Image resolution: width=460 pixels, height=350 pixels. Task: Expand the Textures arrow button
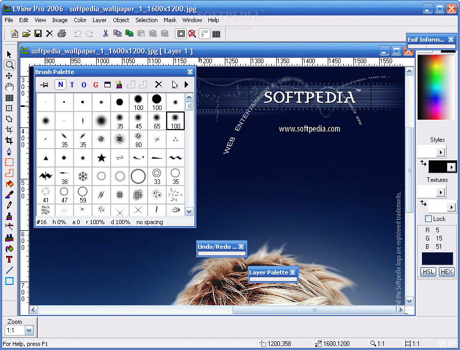(440, 192)
